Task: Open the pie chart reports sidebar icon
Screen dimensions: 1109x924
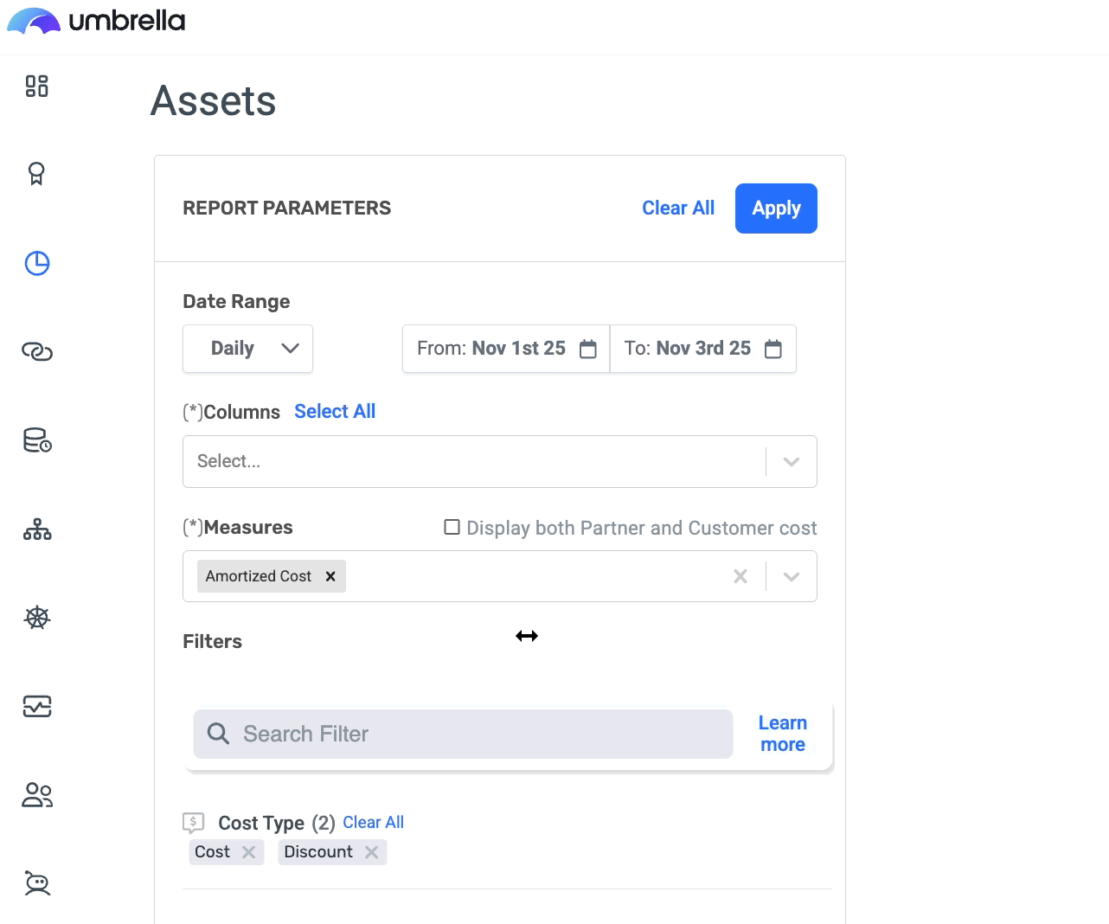Action: 37,263
